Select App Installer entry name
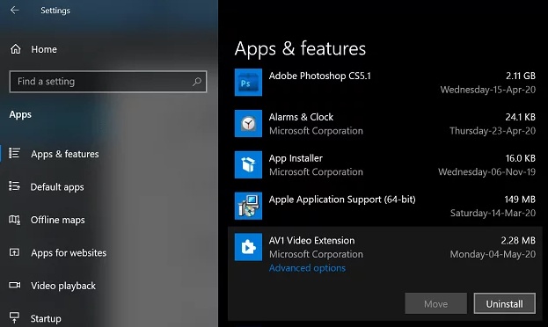Viewport: 548px width, 327px height. point(296,158)
